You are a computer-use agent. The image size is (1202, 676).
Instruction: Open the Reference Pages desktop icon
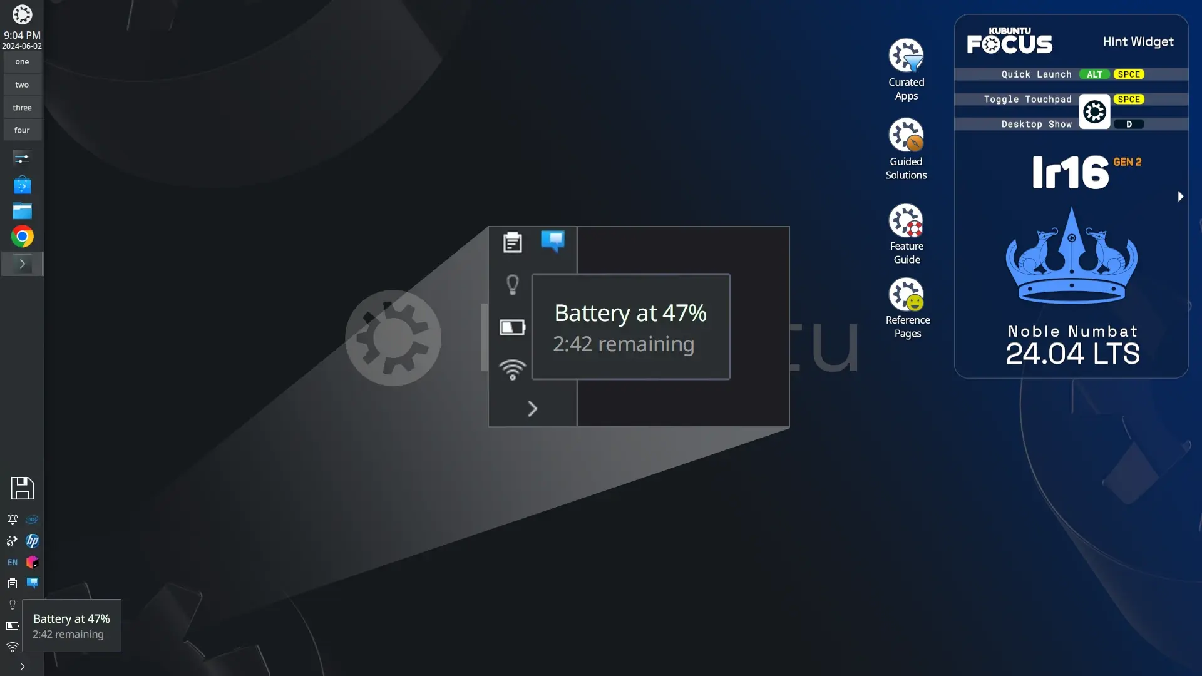(907, 308)
